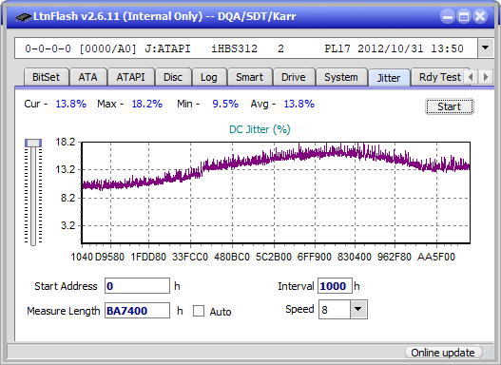Screen dimensions: 501x365
Task: Enable the Auto checkbox
Action: click(x=199, y=311)
